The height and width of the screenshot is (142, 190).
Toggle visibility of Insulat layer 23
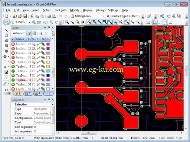click(x=13, y=48)
